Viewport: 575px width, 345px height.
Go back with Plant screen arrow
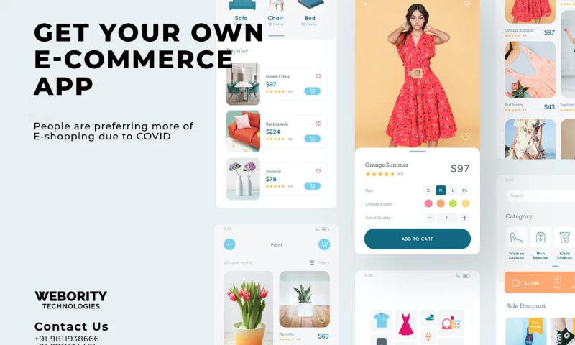click(x=229, y=244)
